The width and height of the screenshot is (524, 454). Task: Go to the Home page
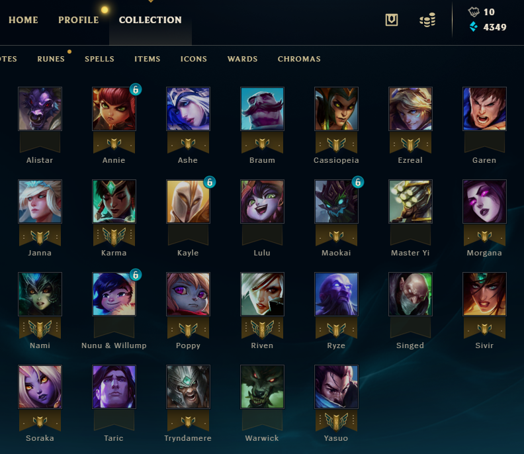pyautogui.click(x=23, y=20)
